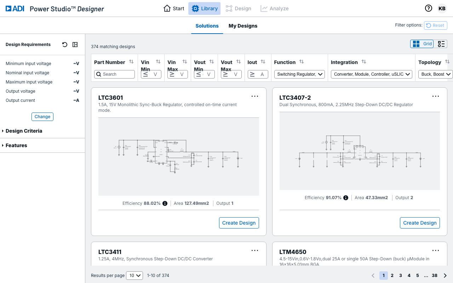
Task: Open the KB user avatar menu
Action: point(442,8)
